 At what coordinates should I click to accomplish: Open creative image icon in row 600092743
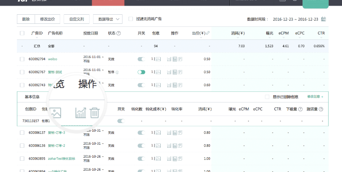coord(158,85)
